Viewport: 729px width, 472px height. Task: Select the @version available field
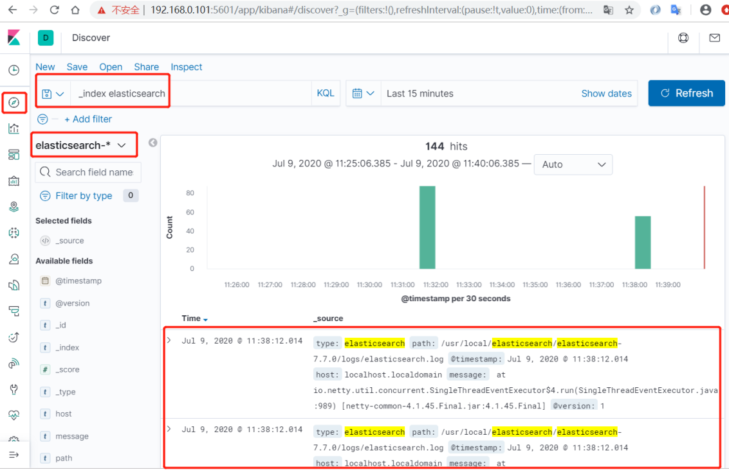tap(73, 303)
